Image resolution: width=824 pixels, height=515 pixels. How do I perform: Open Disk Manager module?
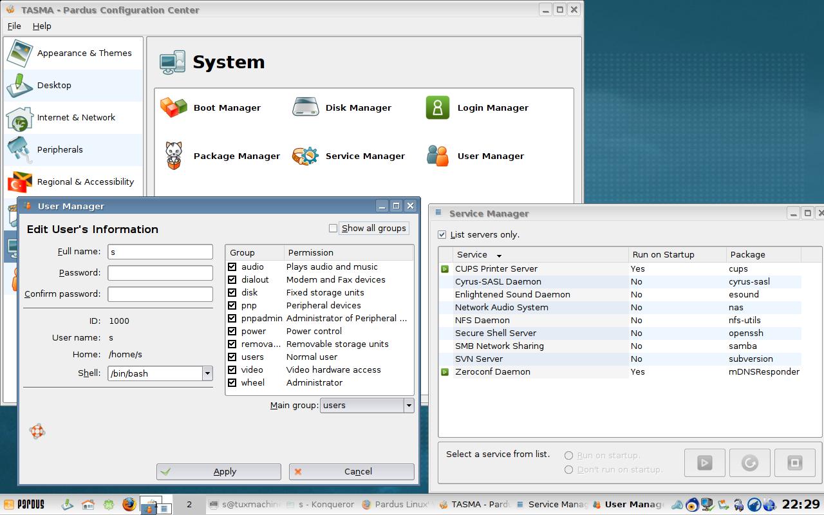pyautogui.click(x=342, y=108)
